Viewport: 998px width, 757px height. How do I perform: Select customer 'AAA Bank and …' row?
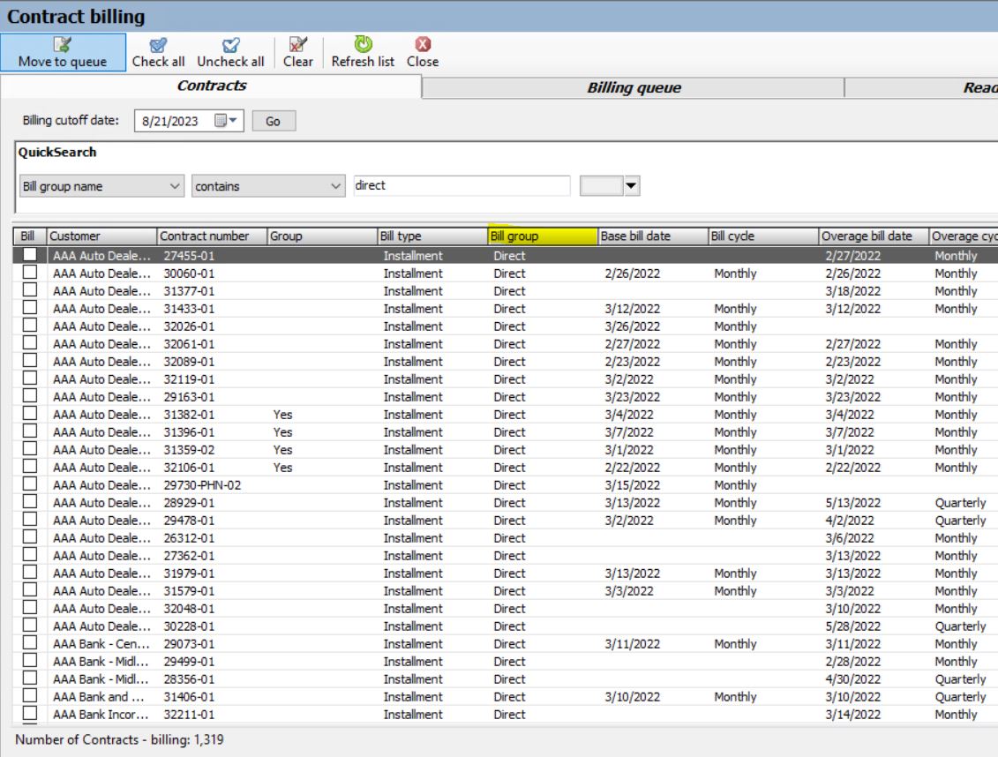[x=99, y=697]
